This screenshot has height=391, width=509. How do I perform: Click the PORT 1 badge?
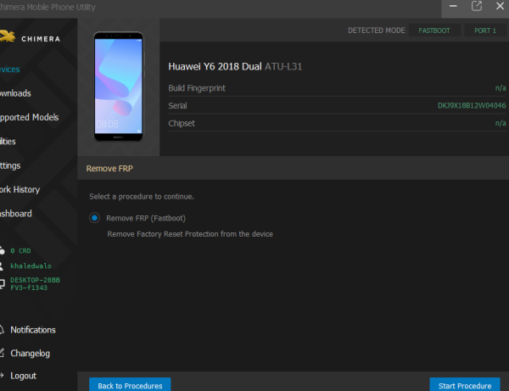(485, 31)
